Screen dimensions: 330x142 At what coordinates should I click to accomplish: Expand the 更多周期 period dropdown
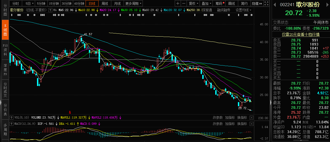[x=133, y=4]
